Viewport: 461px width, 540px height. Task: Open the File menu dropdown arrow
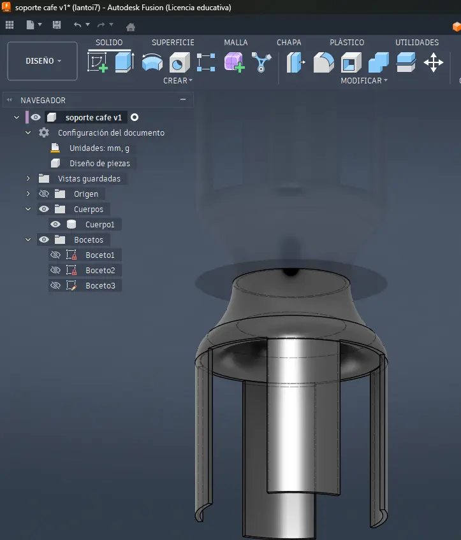point(40,24)
